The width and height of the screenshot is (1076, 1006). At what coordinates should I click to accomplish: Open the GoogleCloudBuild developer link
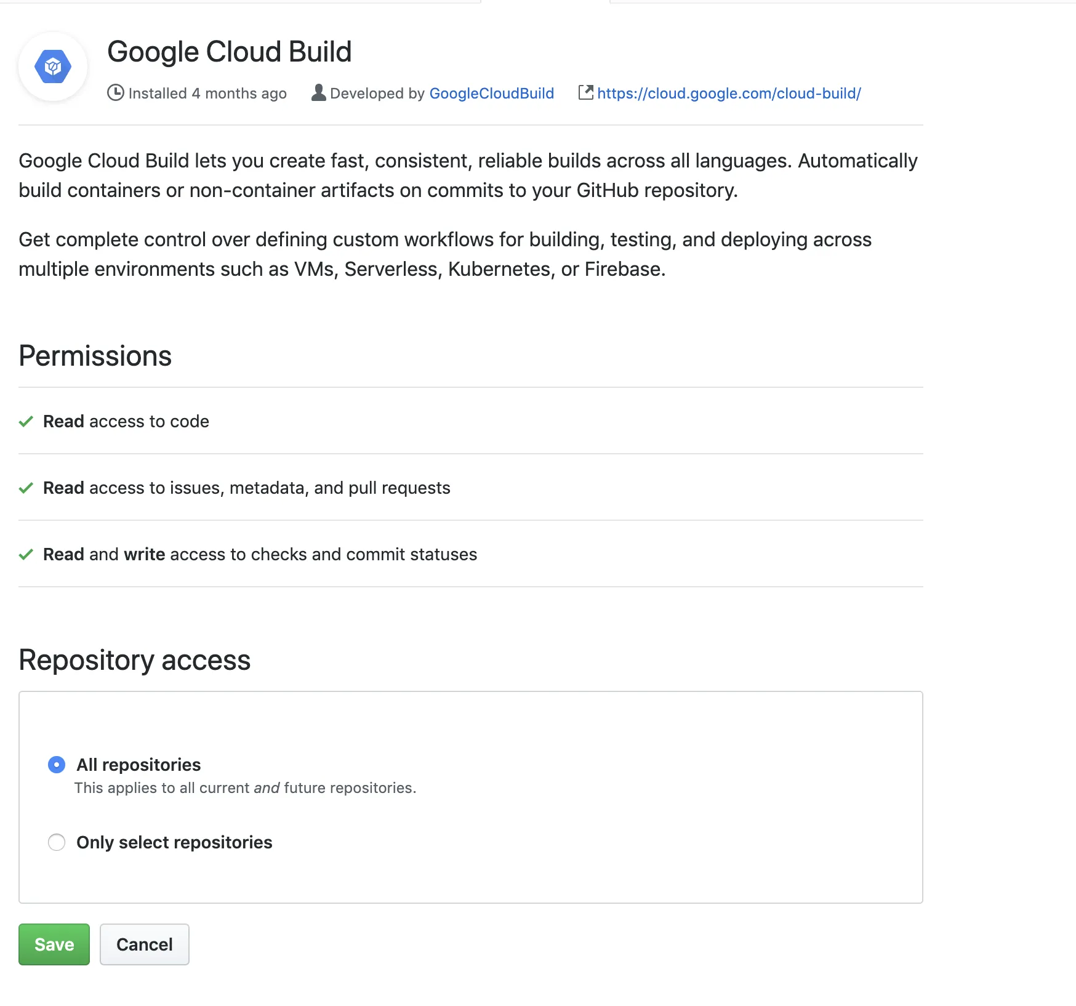[x=491, y=94]
